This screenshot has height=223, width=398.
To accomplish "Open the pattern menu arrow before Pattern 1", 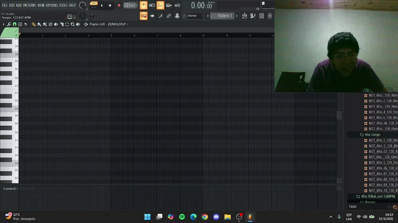I will tap(208, 16).
